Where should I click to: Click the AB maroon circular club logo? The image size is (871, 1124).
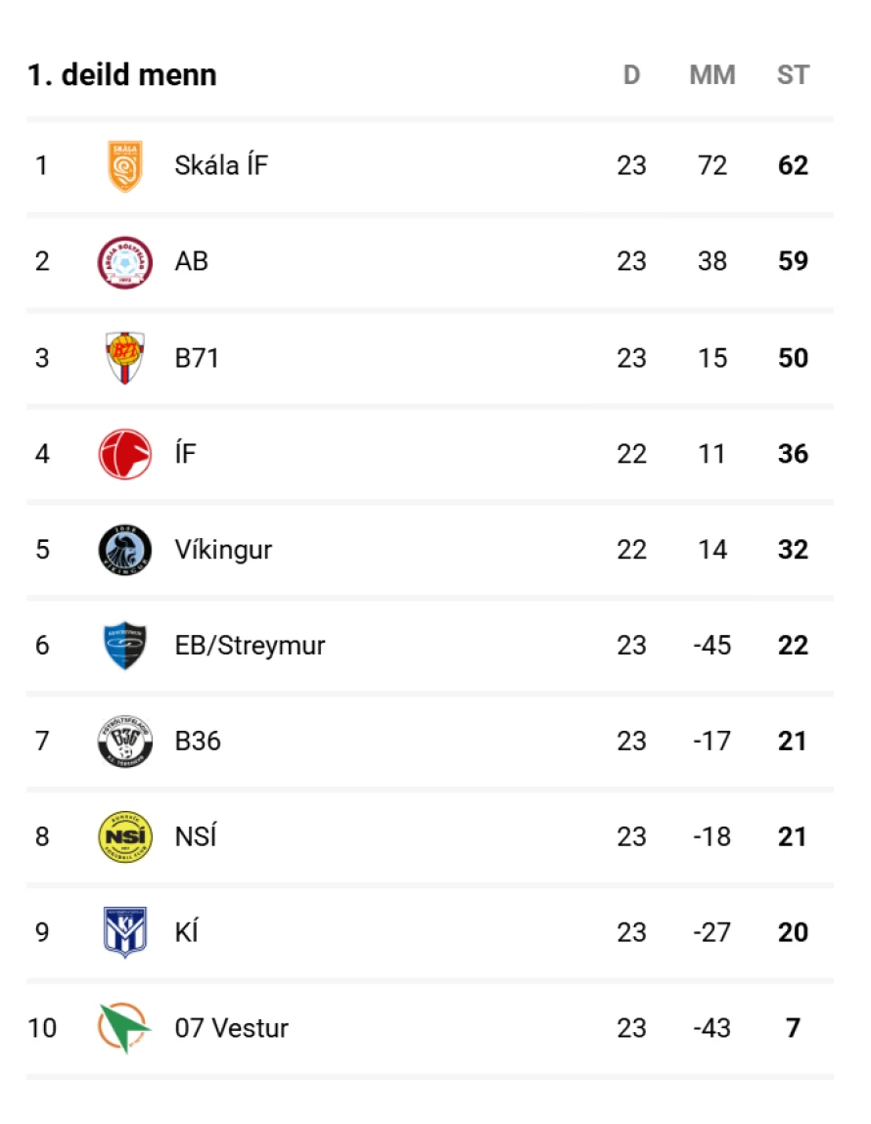tap(124, 262)
